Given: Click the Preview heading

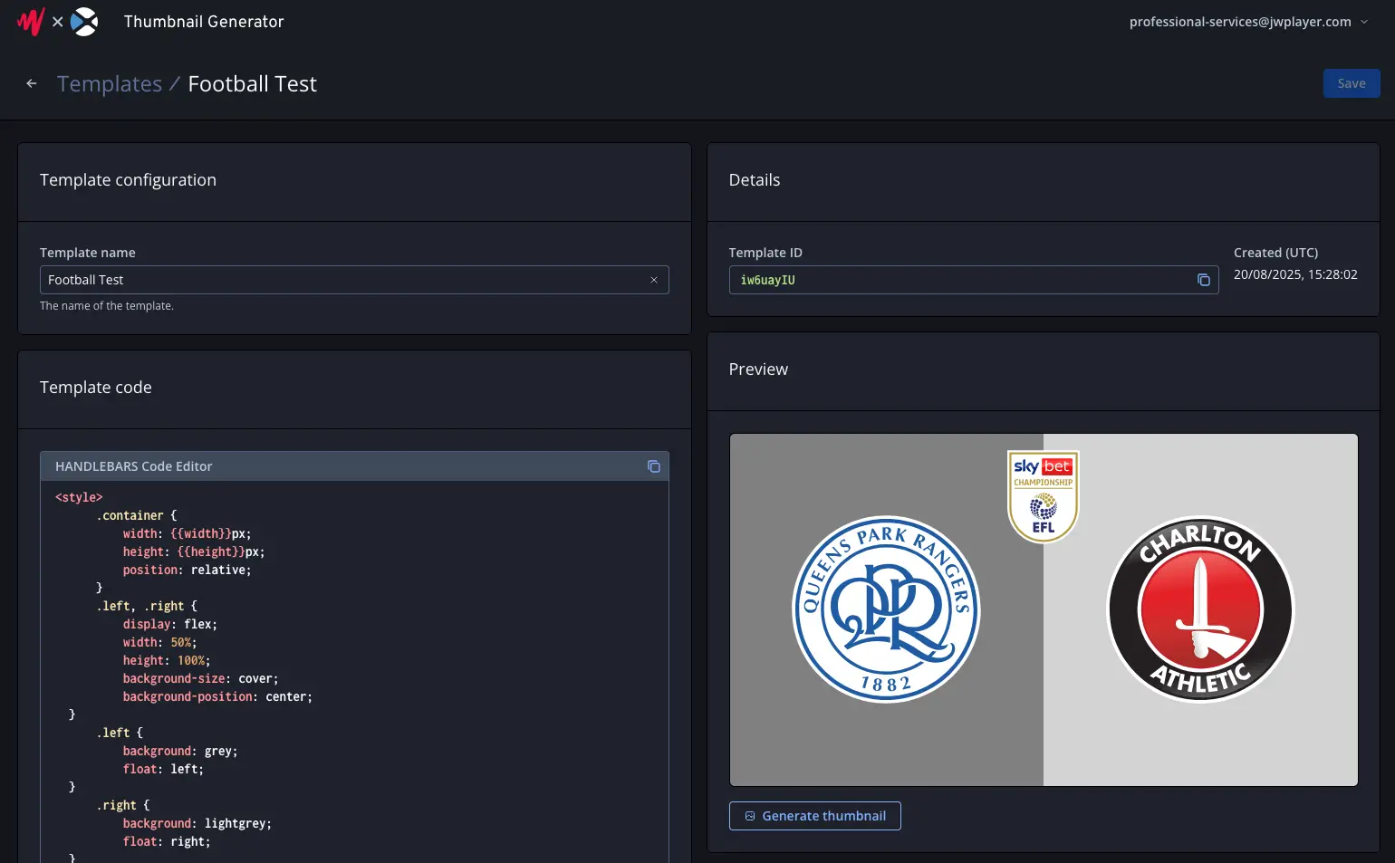Looking at the screenshot, I should [759, 369].
